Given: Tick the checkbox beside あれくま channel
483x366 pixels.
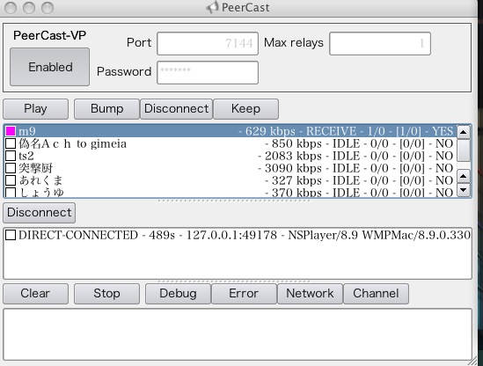Looking at the screenshot, I should pyautogui.click(x=11, y=180).
